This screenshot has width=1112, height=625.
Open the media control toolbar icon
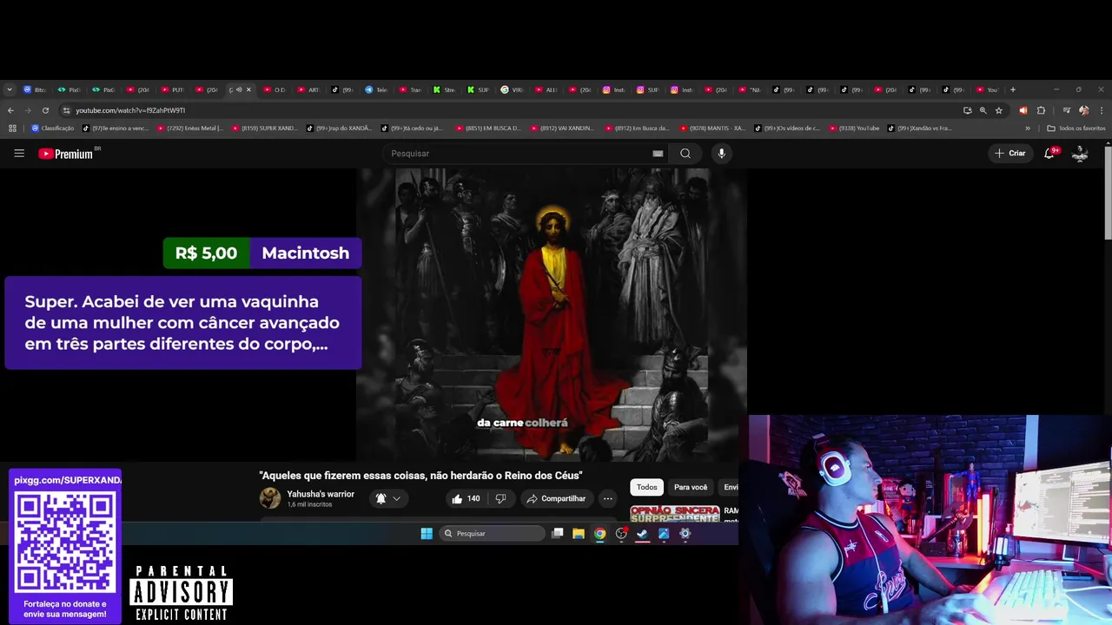click(1067, 110)
